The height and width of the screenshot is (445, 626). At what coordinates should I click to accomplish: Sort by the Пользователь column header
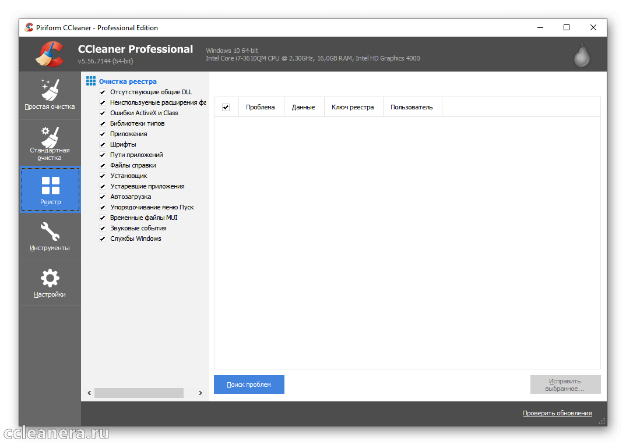click(412, 107)
